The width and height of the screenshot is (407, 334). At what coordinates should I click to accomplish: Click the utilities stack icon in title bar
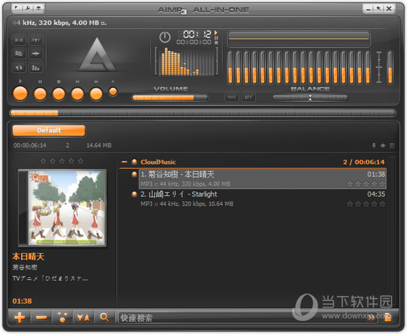coord(39,8)
